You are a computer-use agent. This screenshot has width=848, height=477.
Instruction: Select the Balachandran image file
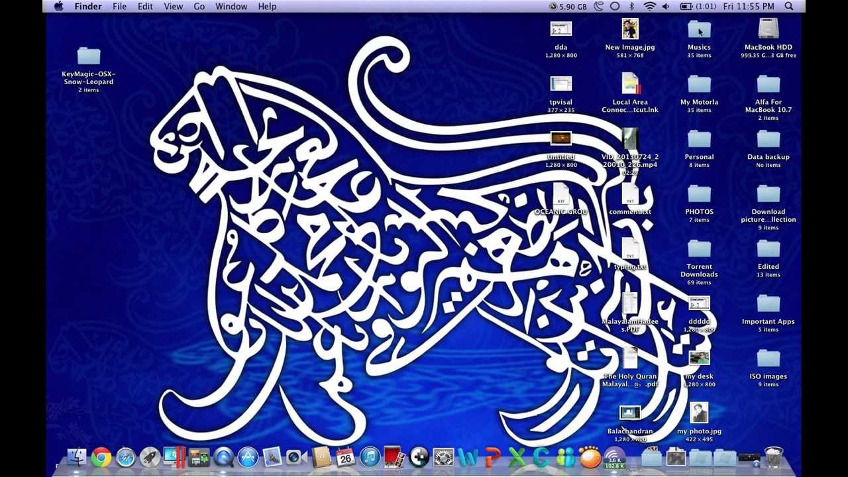(x=630, y=413)
